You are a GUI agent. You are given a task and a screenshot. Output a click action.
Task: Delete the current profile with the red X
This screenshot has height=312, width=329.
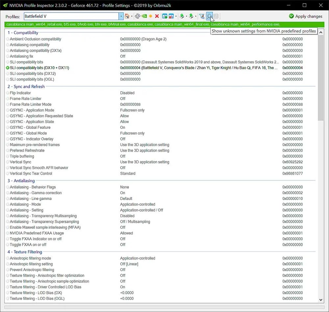coord(157,16)
